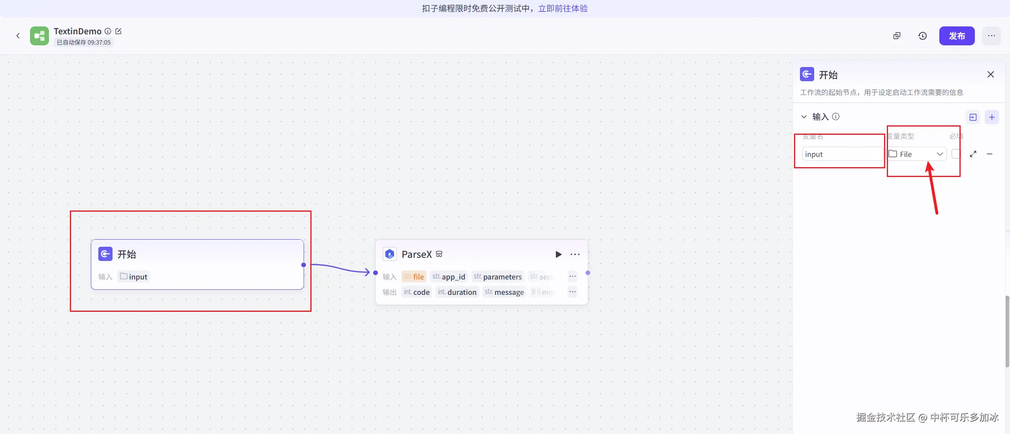Collapse the 输入 section chevron
Screen dimensions: 1010x434
coord(804,117)
